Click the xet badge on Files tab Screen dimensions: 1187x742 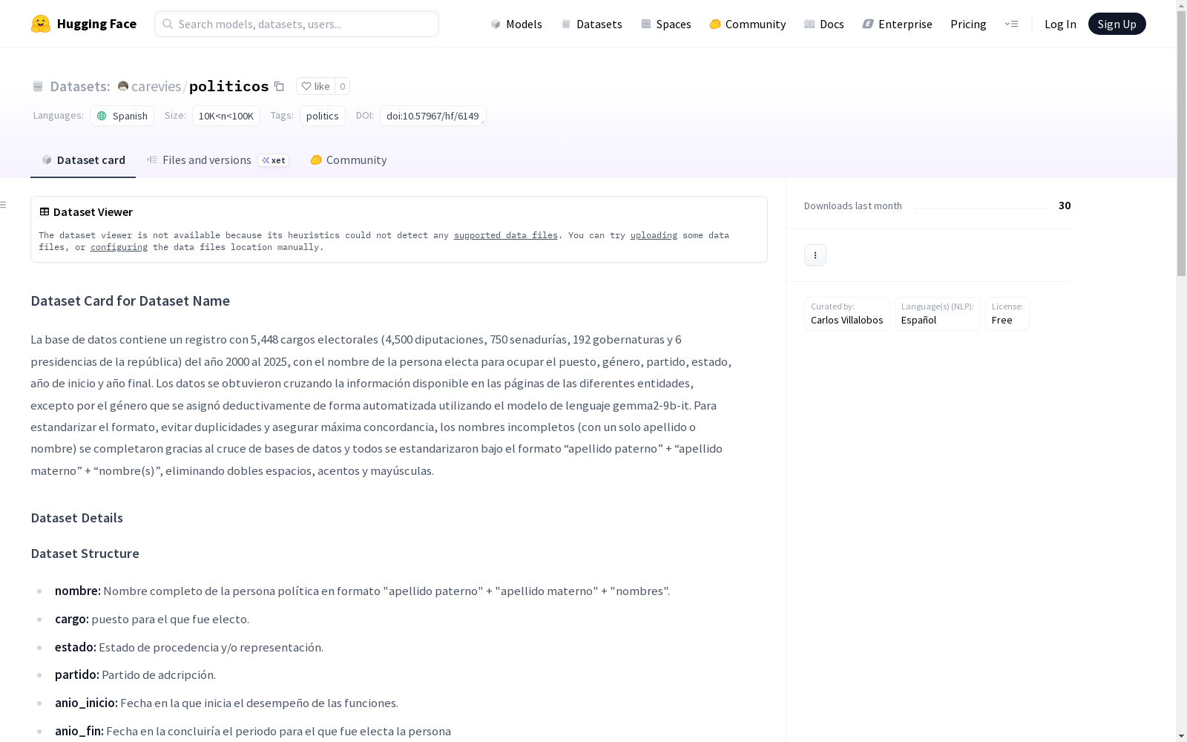pyautogui.click(x=273, y=160)
